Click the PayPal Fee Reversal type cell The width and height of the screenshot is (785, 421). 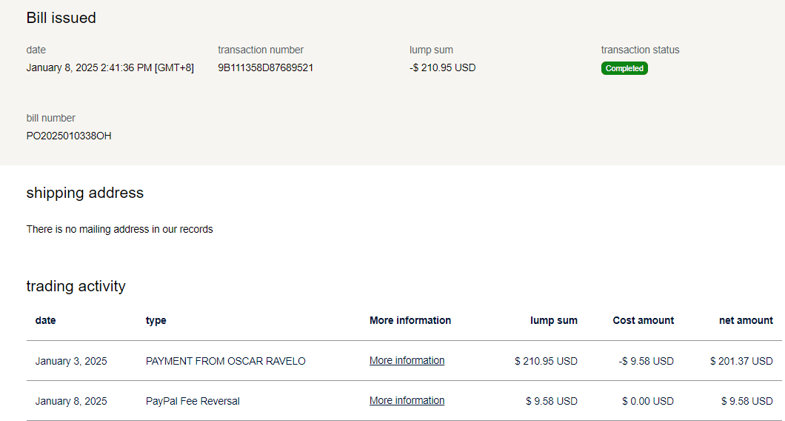click(x=193, y=401)
